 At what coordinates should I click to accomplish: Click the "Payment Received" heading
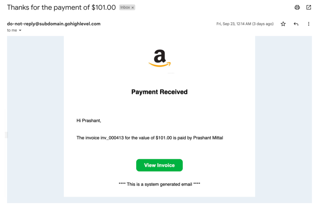coord(159,92)
